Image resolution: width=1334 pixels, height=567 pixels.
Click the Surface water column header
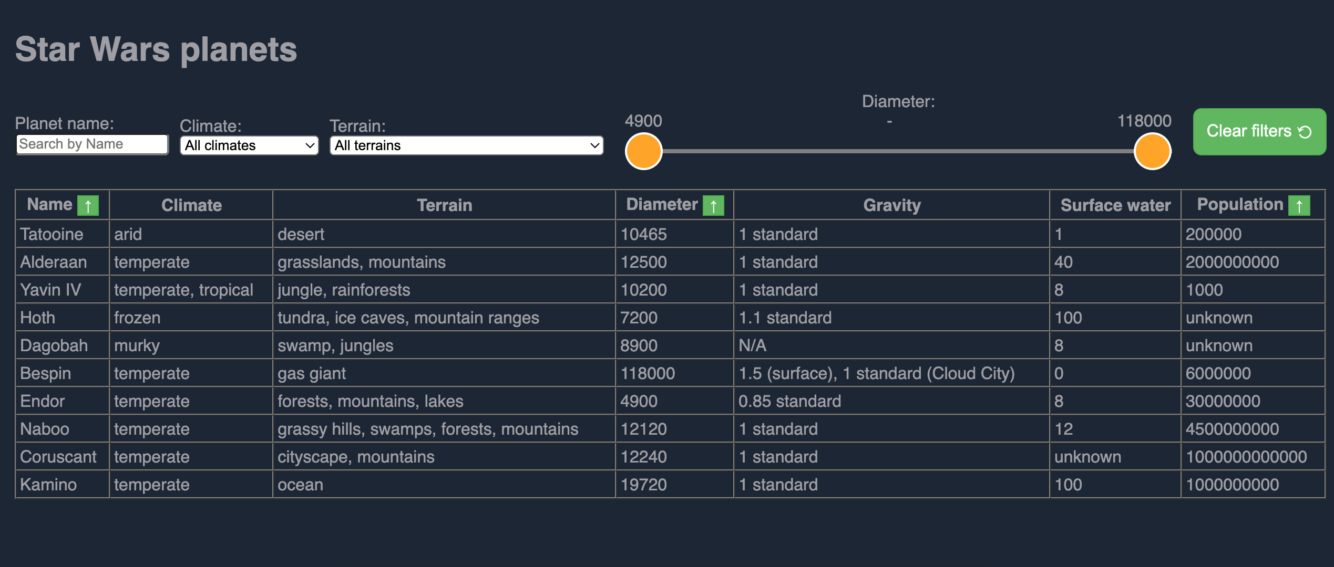(x=1115, y=205)
